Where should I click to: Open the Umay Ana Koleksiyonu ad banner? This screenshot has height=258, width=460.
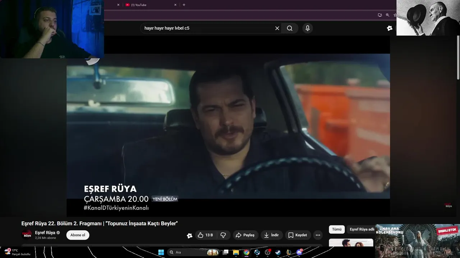[418, 241]
